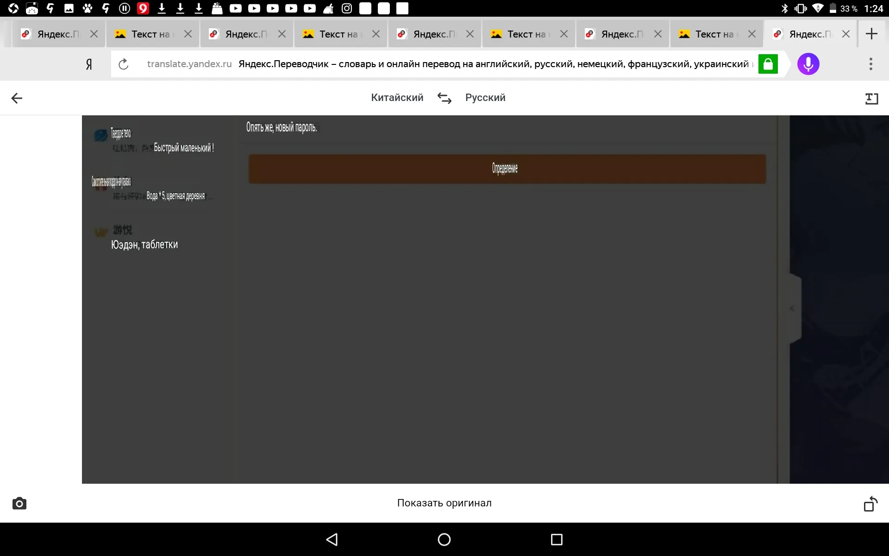Swap Chinese and Russian languages
889x556 pixels.
click(x=444, y=98)
